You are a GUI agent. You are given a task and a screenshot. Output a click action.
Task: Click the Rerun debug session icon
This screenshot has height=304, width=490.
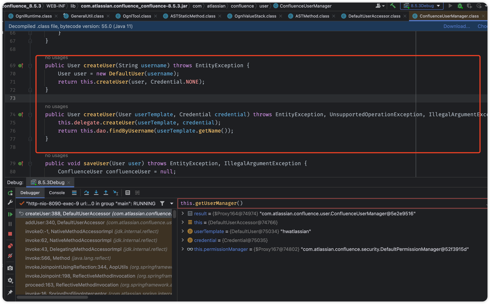click(x=10, y=193)
